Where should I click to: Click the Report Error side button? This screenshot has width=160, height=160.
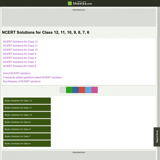pyautogui.click(x=157, y=137)
